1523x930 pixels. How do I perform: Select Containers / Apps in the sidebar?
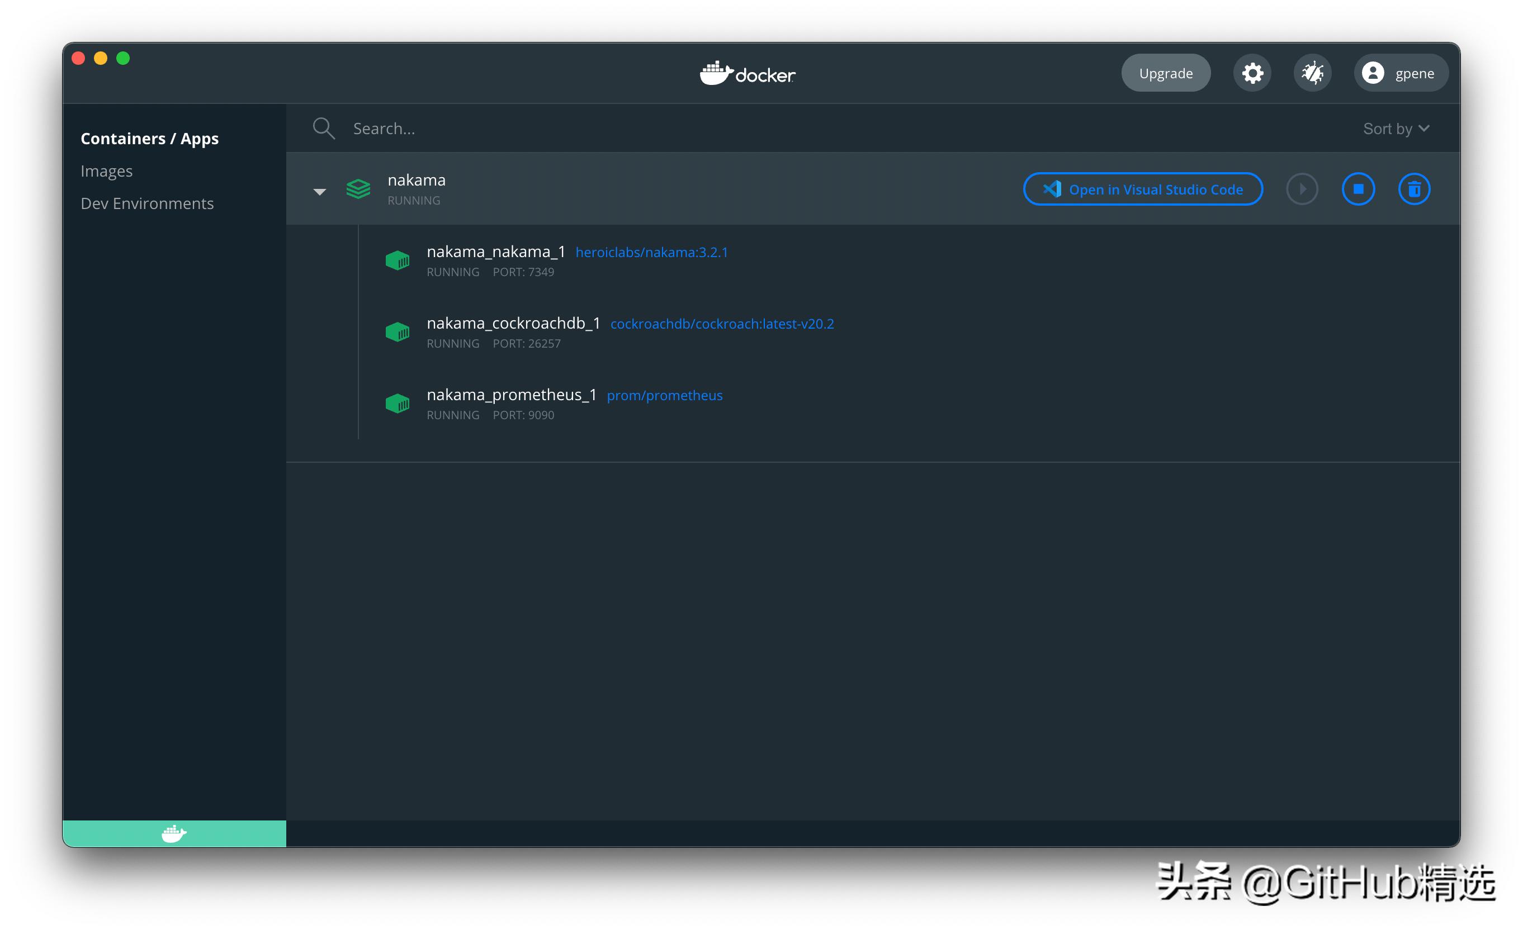tap(150, 139)
